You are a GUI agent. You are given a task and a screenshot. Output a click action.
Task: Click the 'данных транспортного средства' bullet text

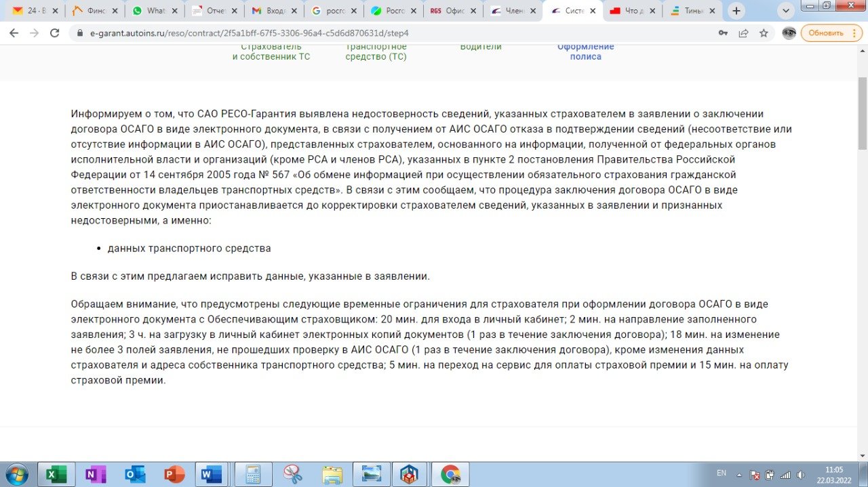(x=189, y=249)
